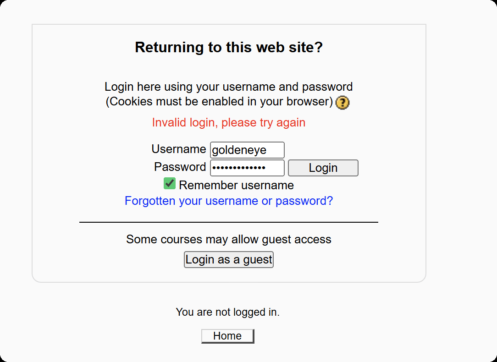Click the horizontal divider above guest access
The height and width of the screenshot is (362, 497).
point(229,222)
